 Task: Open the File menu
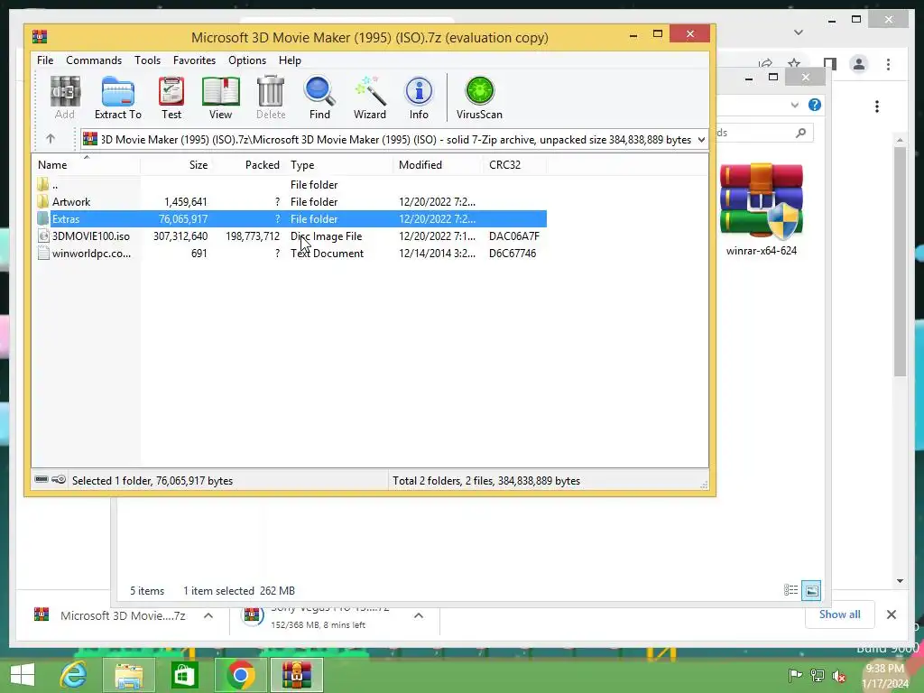coord(45,60)
